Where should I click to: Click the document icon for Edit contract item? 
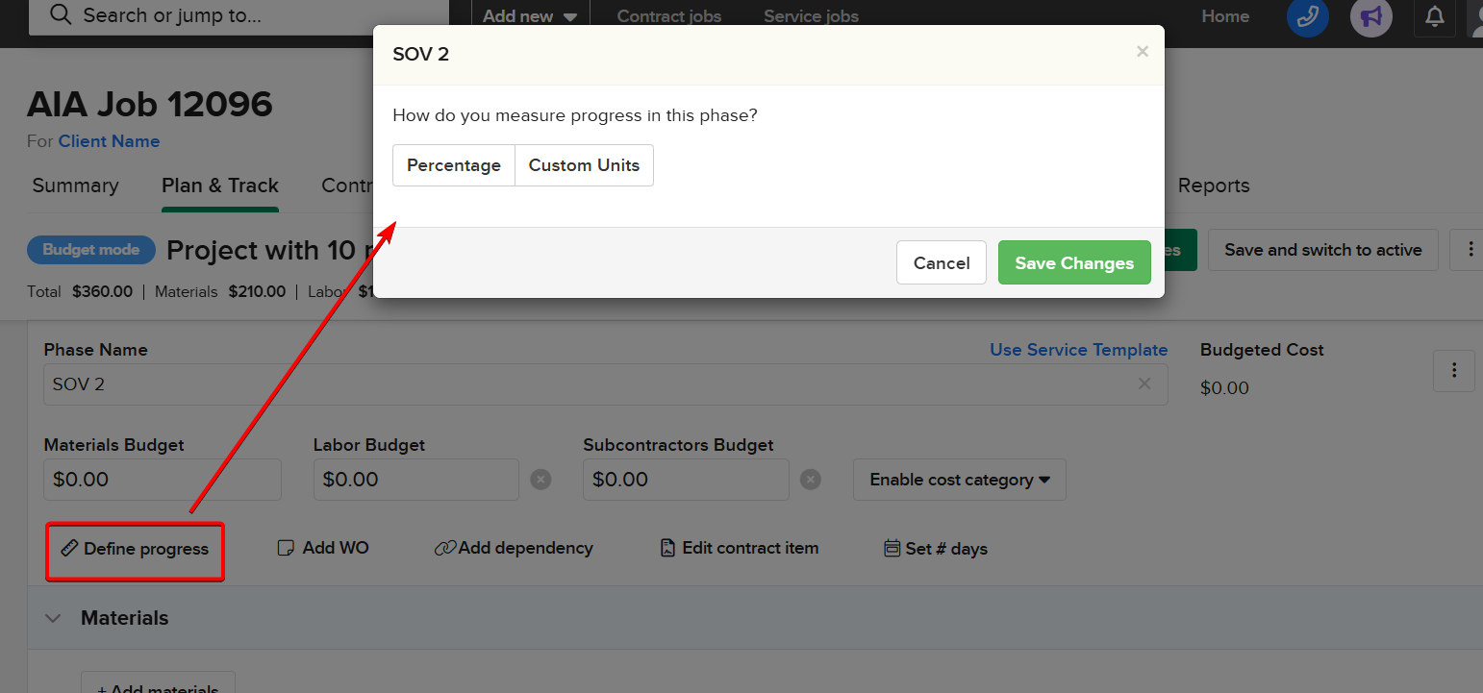click(x=667, y=547)
